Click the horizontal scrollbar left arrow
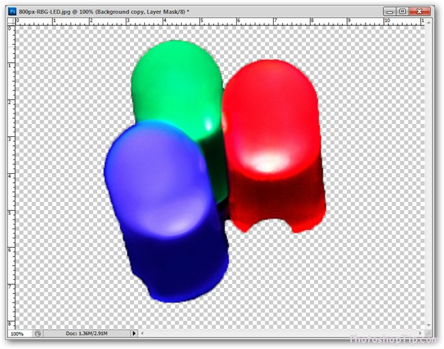This screenshot has width=444, height=349. (143, 333)
